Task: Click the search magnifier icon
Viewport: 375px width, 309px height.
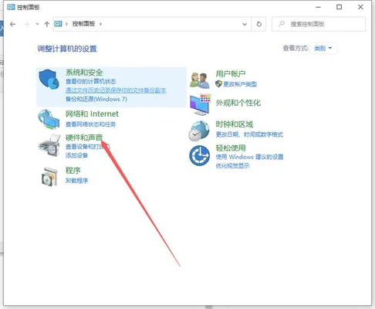Action: pyautogui.click(x=282, y=24)
